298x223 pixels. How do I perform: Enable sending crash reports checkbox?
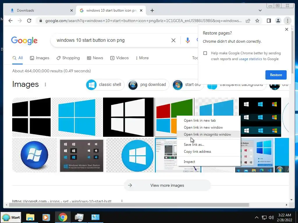[205, 53]
